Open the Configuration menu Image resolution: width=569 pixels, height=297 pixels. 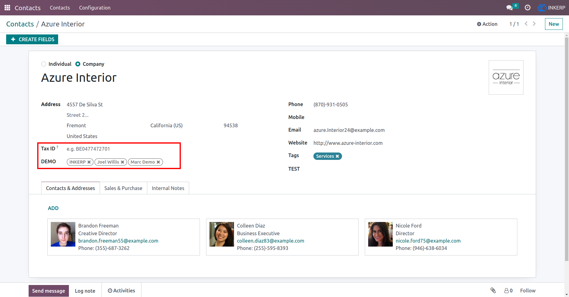tap(95, 8)
